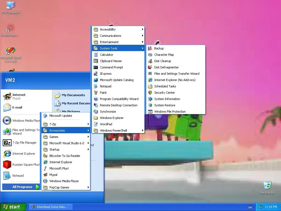Screen dimensions: 281x211
Task: Choose Microsoft Update at top of programs
Action: click(66, 116)
